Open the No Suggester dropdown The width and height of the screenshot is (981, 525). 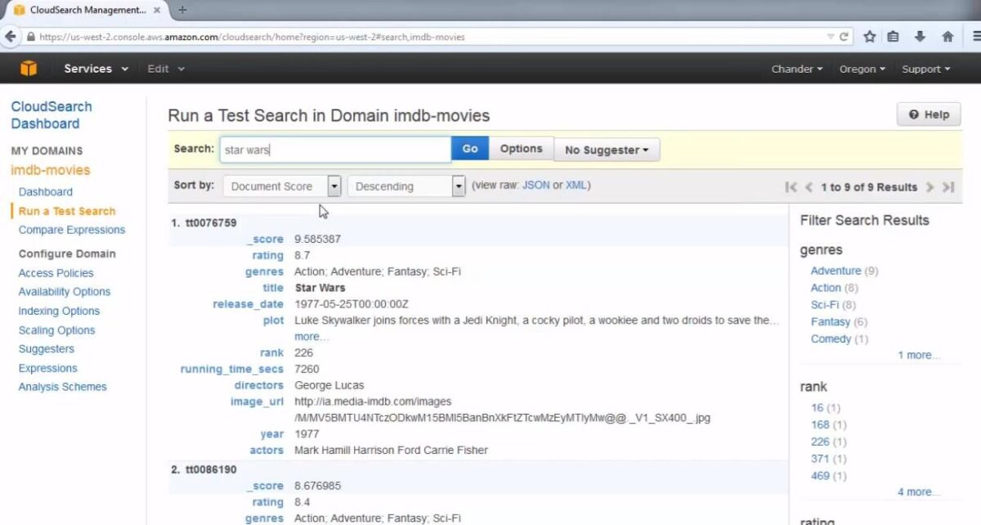607,149
